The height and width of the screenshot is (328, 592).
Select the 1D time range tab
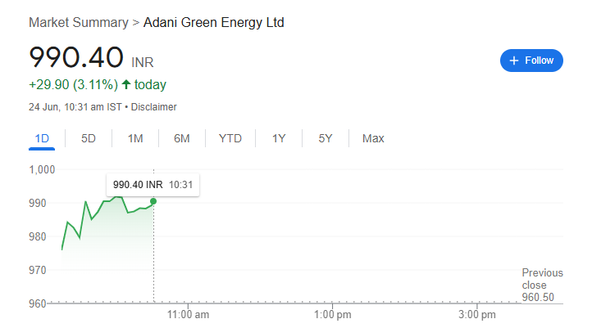pos(43,139)
